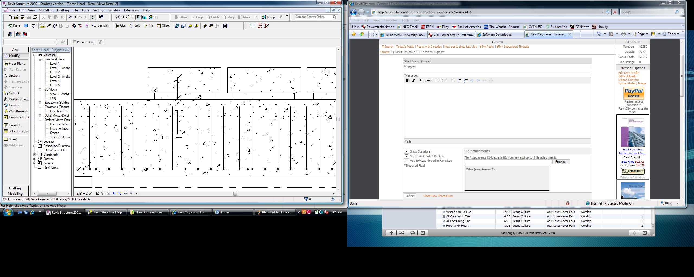Image resolution: width=694 pixels, height=277 pixels.
Task: Open a project with the Open folder icon
Action: click(x=16, y=17)
